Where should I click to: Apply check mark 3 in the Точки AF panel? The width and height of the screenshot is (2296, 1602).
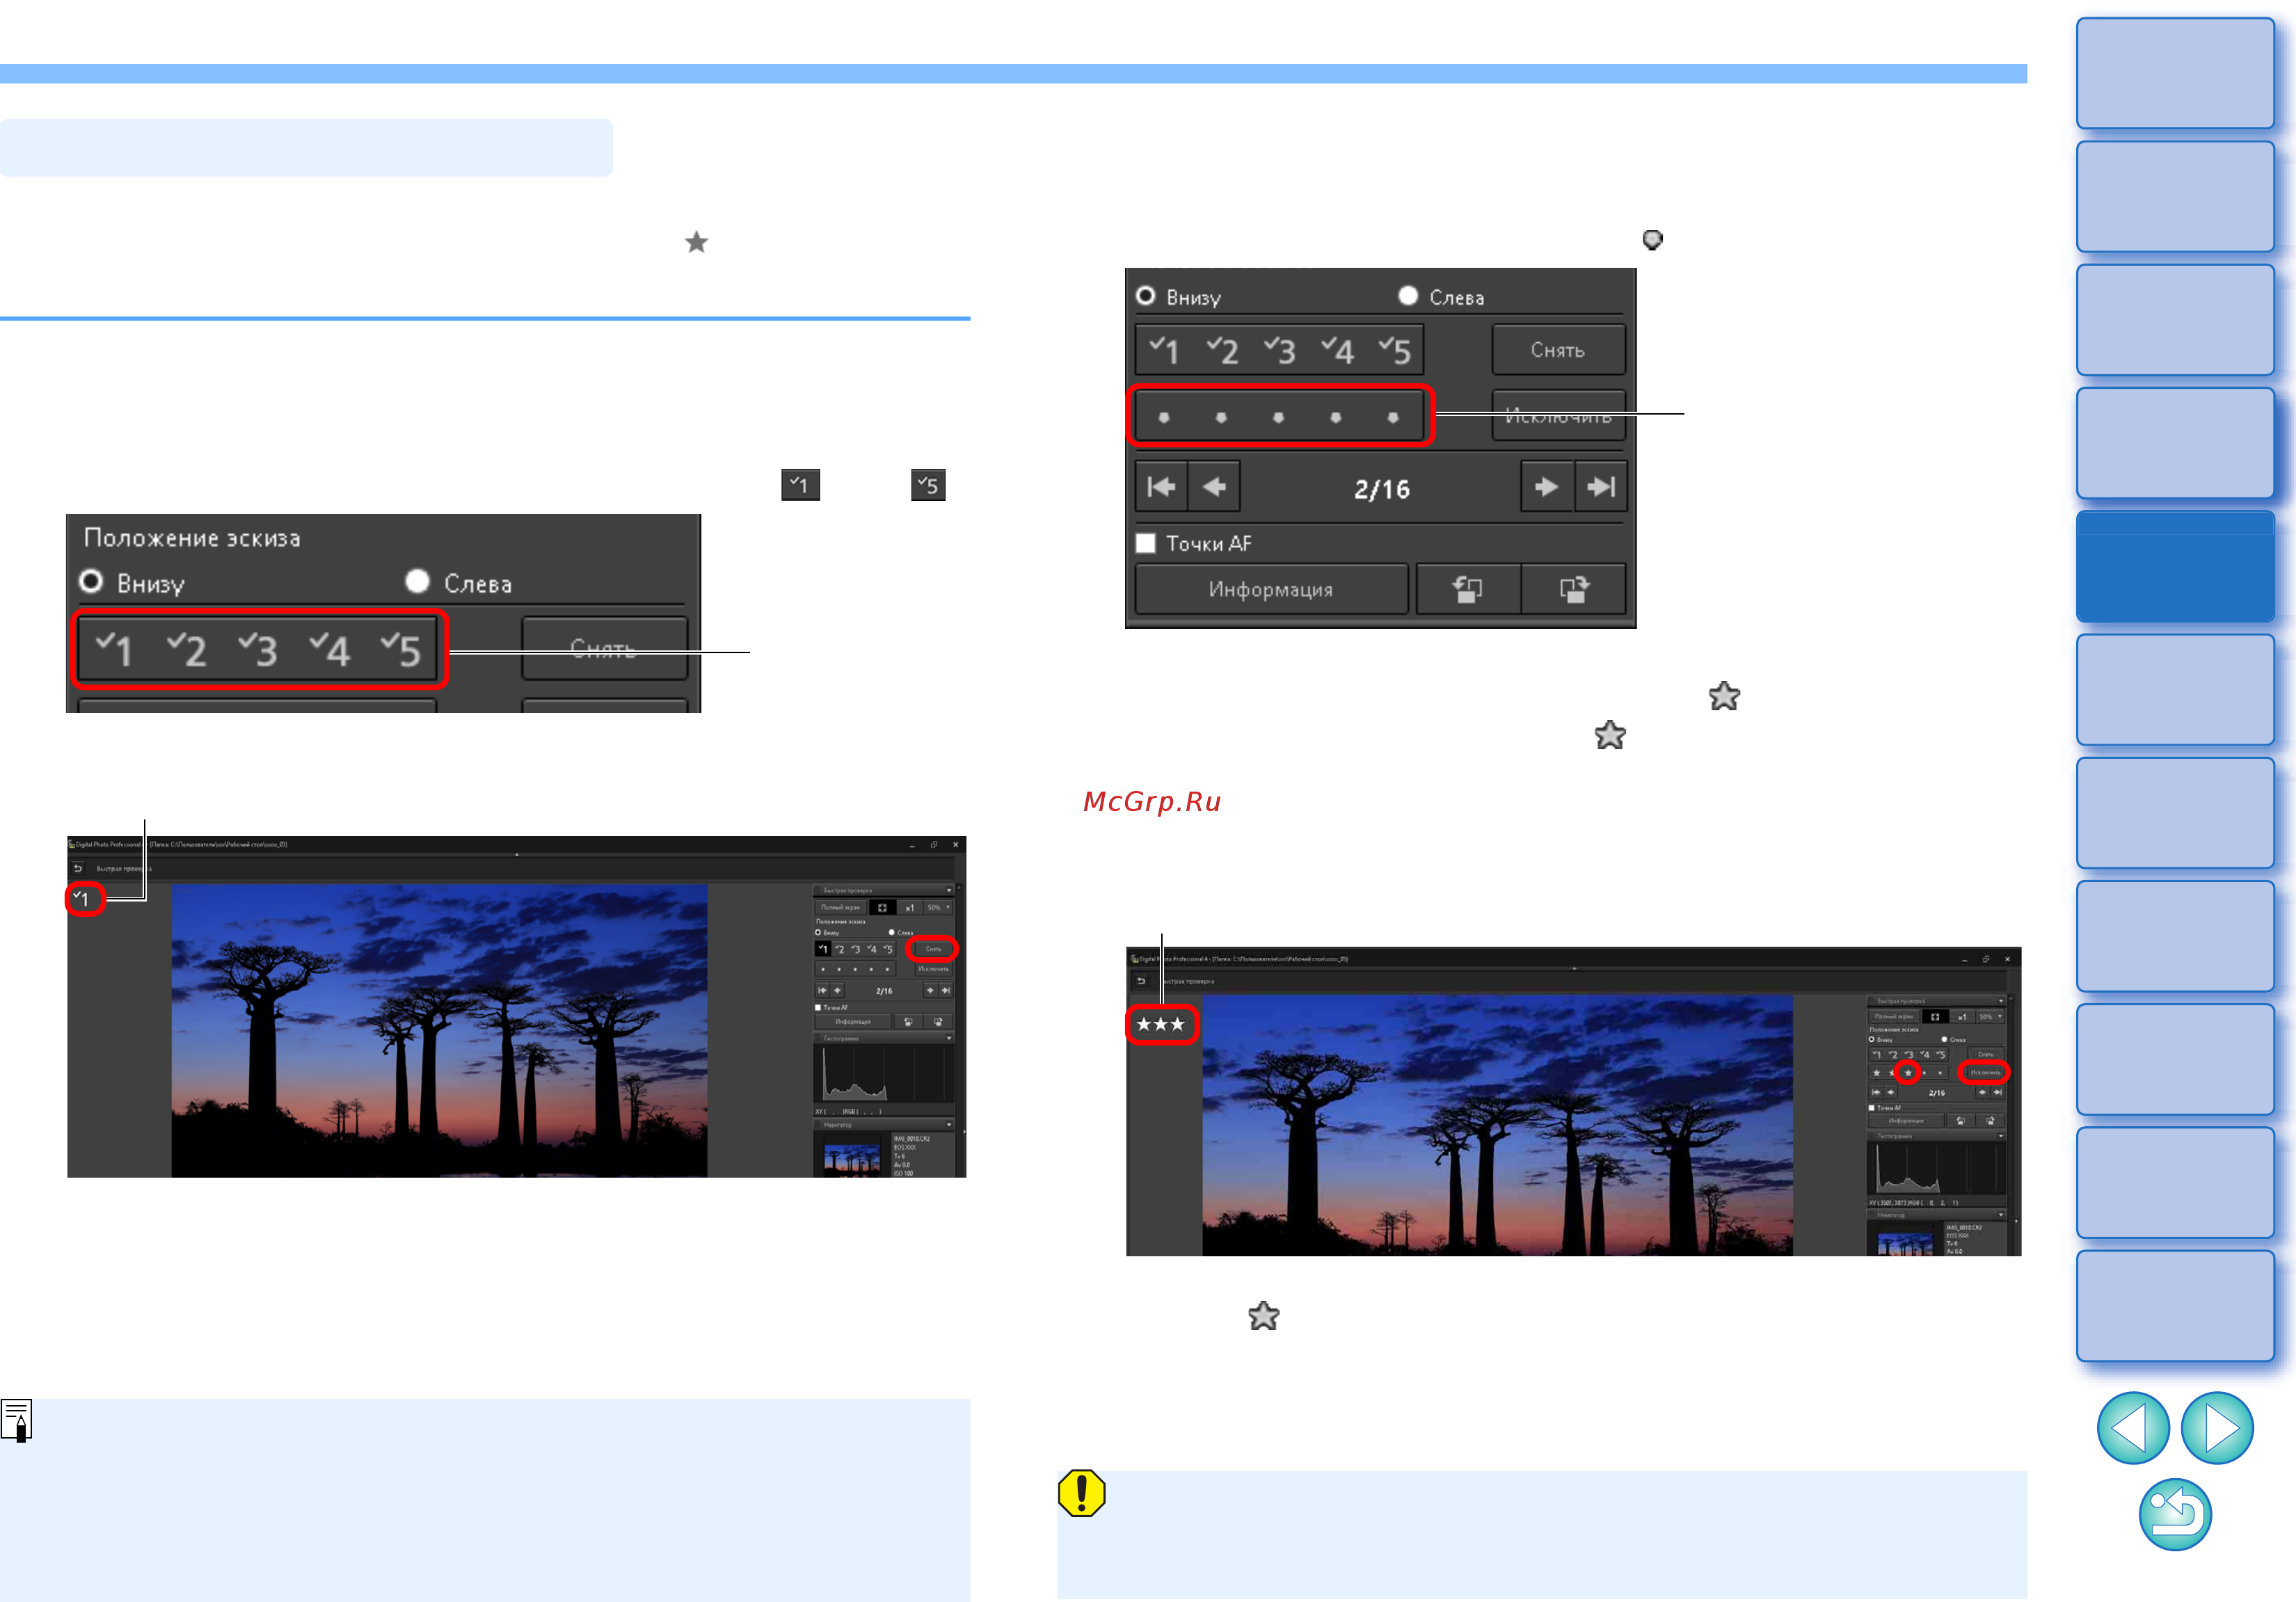click(x=1279, y=350)
